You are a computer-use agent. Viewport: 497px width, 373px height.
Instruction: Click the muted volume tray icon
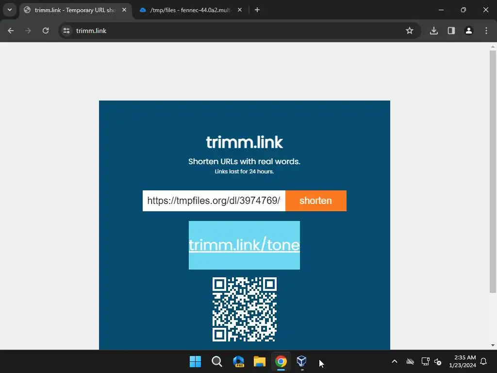point(438,361)
